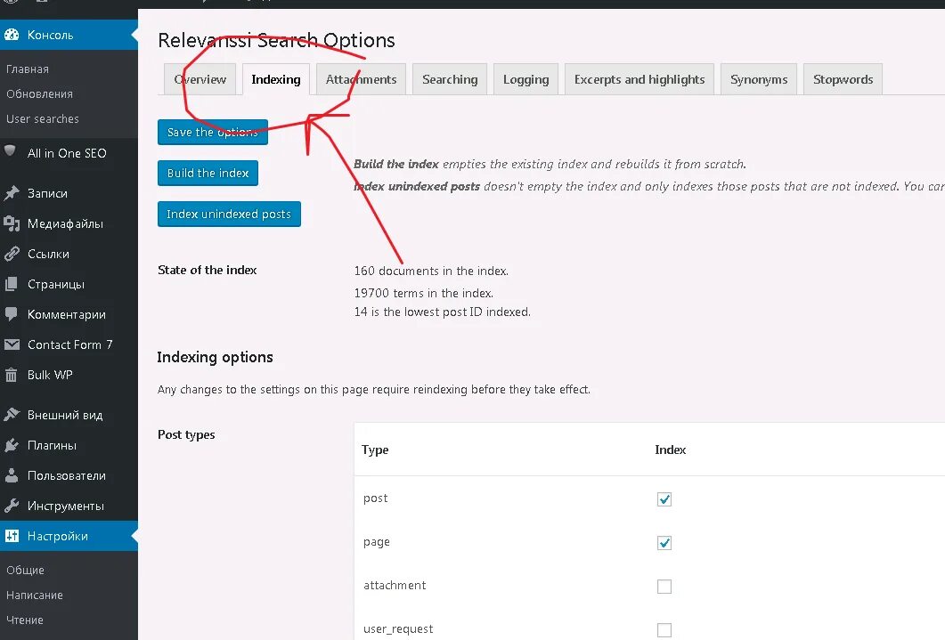945x640 pixels.
Task: Click '14 is the lowest post ID indexed.' text
Action: [443, 312]
